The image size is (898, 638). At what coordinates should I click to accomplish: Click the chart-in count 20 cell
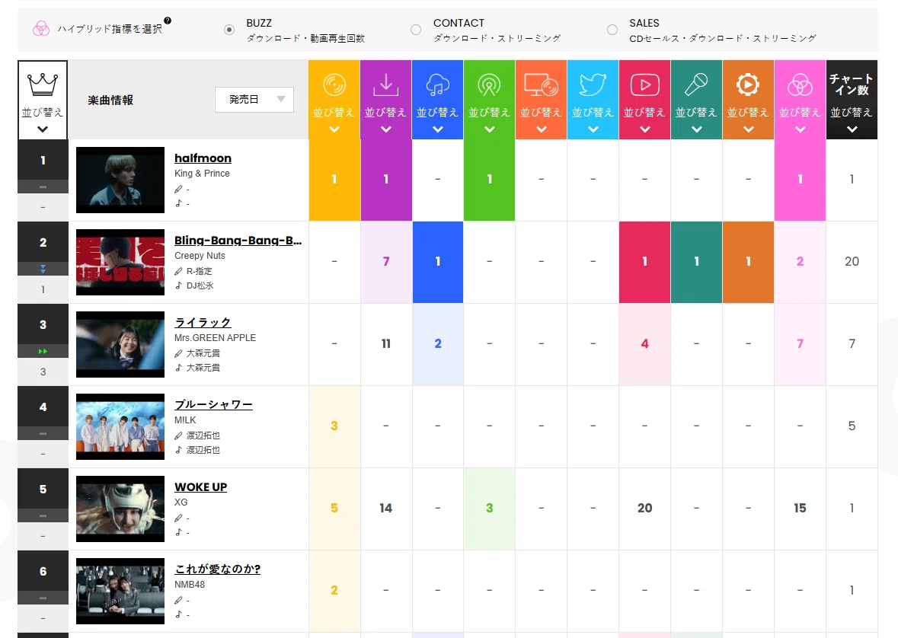(x=852, y=262)
